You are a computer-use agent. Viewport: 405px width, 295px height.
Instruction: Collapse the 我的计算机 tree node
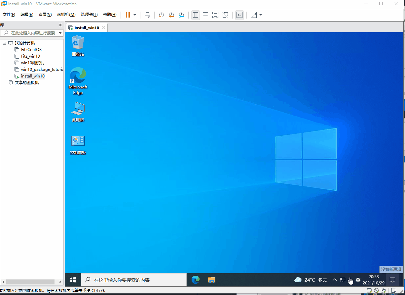(4, 43)
